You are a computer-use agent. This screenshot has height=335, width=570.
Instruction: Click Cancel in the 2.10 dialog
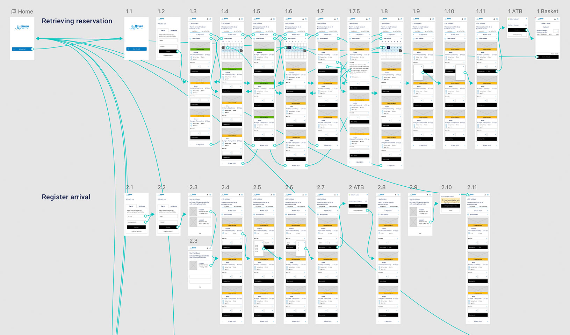[x=450, y=210]
